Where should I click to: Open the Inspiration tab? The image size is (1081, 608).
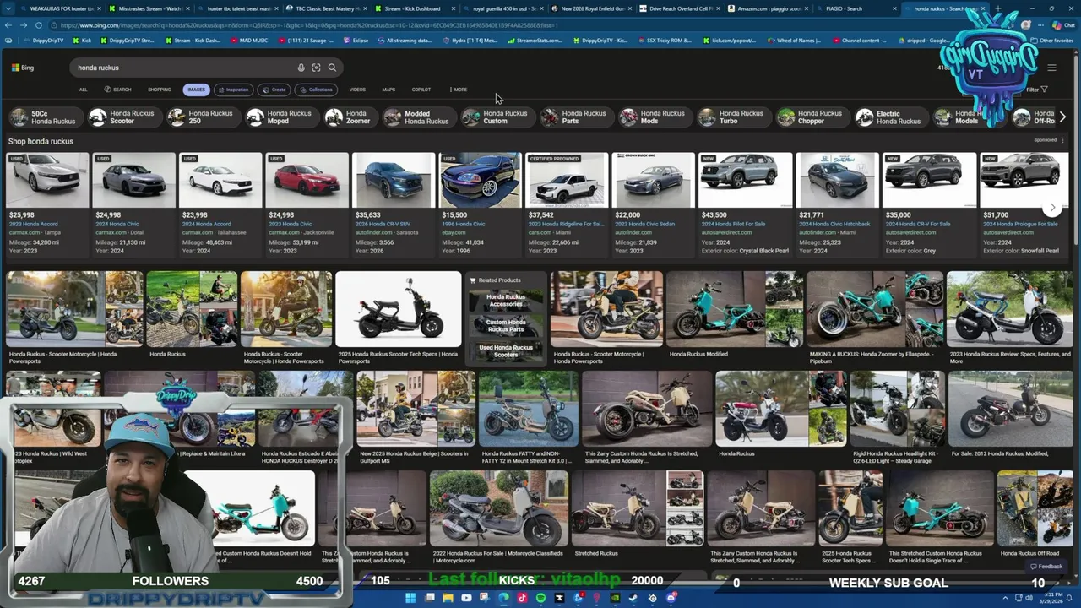tap(233, 90)
